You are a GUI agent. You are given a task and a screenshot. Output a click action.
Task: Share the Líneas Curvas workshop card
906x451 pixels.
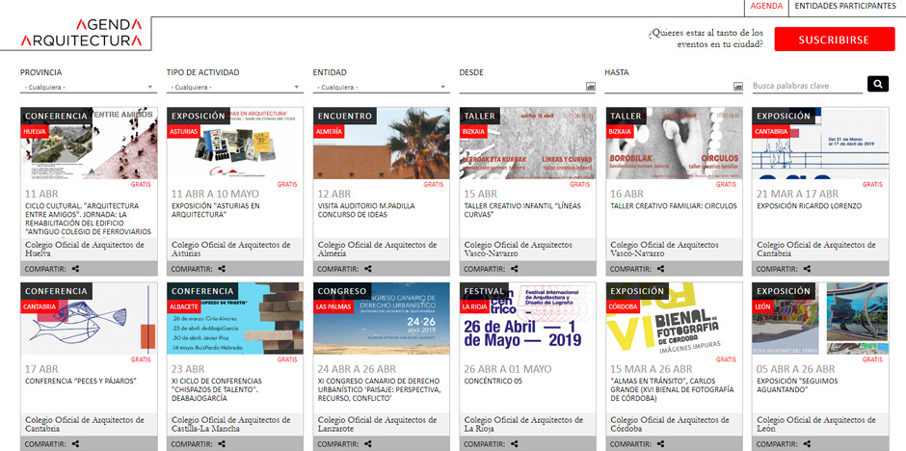[515, 269]
